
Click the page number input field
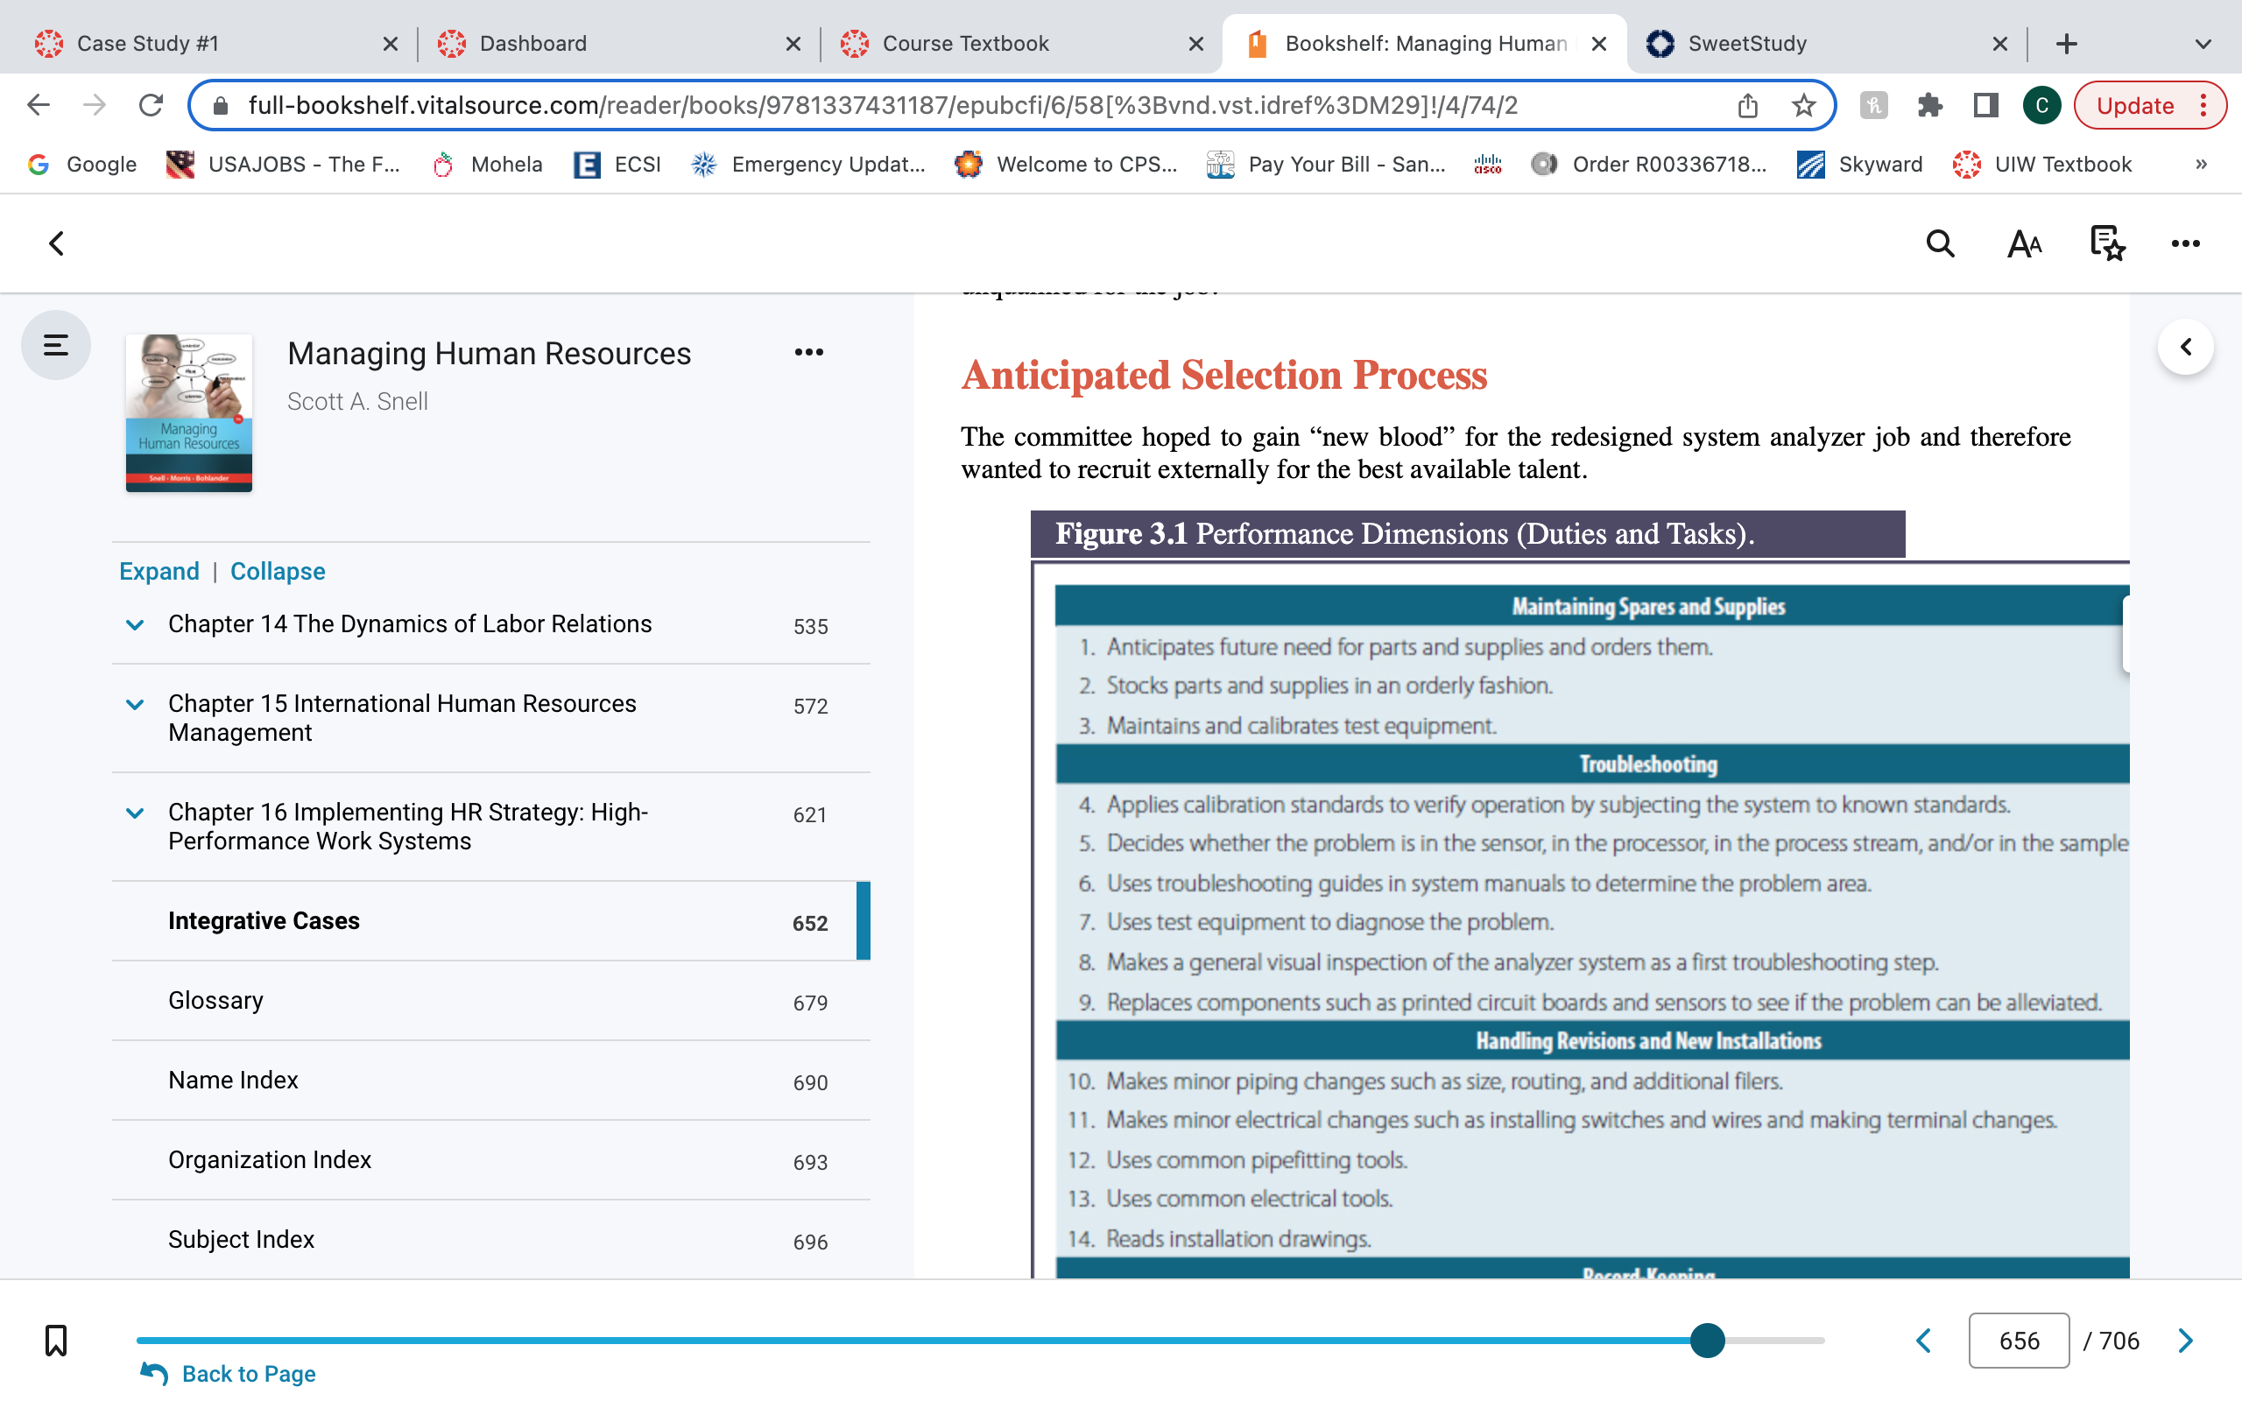pos(2019,1340)
